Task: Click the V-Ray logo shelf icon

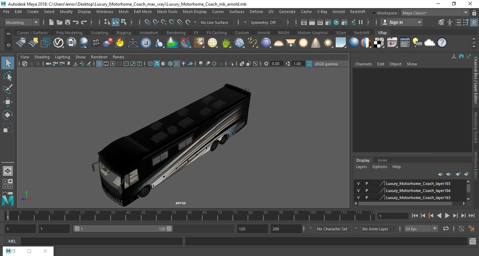Action: 58,43
